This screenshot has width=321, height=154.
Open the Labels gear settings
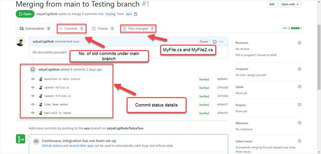click(299, 86)
